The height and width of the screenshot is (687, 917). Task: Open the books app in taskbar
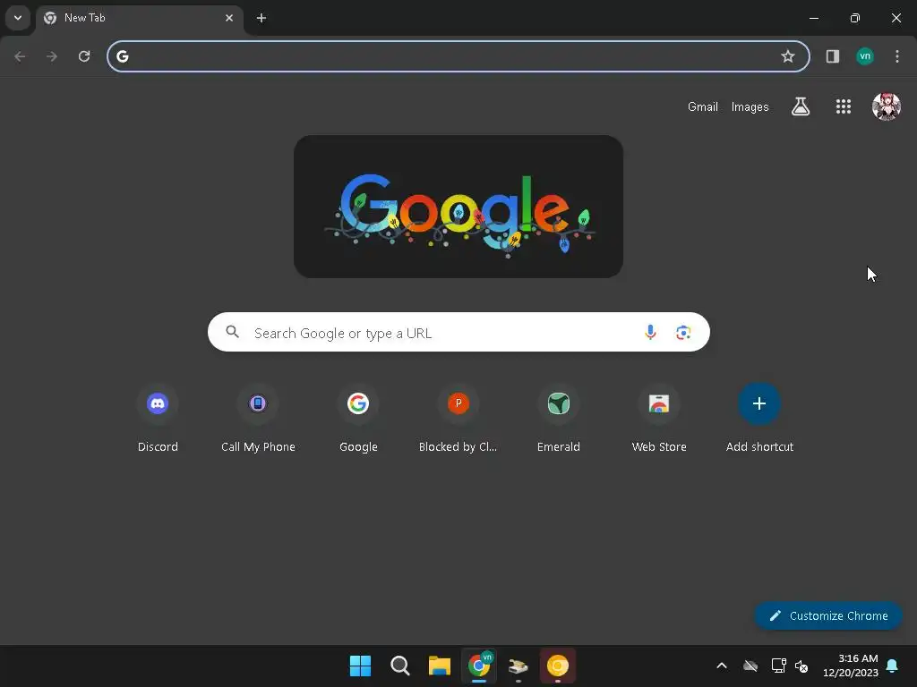pyautogui.click(x=518, y=666)
